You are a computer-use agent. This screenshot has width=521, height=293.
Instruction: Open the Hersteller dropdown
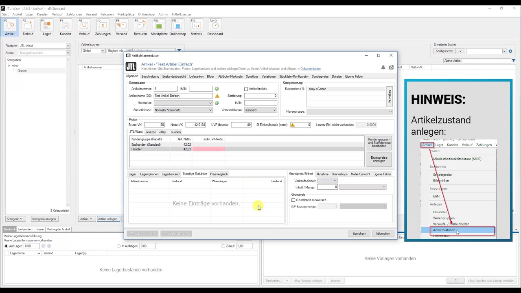[183, 103]
